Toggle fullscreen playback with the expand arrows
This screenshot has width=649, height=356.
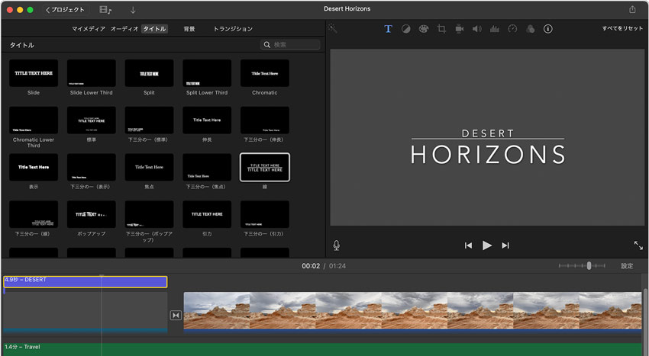point(638,245)
